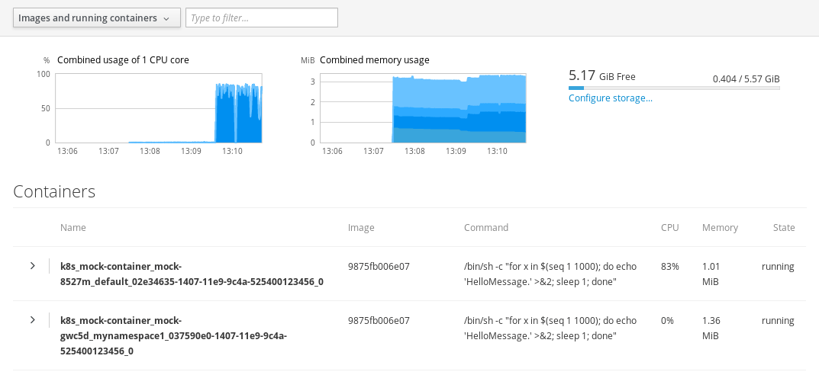Viewport: 819px width, 375px height.
Task: Expand the mock-gwc5d container row chevron
Action: pyautogui.click(x=32, y=320)
